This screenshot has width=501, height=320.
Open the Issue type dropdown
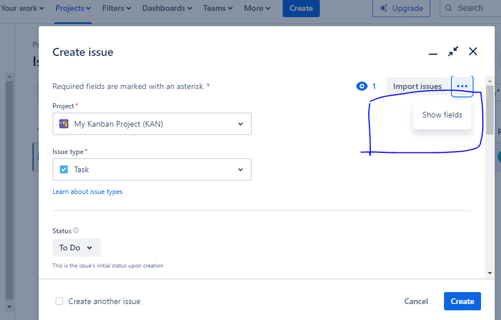pyautogui.click(x=152, y=169)
